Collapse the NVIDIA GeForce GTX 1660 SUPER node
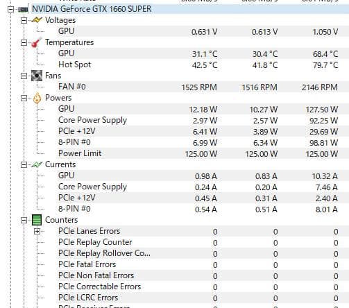 [10, 9]
